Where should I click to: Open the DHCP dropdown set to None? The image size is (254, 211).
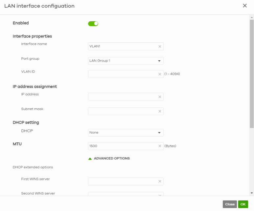click(126, 133)
